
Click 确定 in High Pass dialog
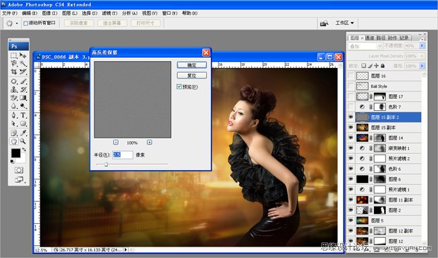pyautogui.click(x=192, y=65)
